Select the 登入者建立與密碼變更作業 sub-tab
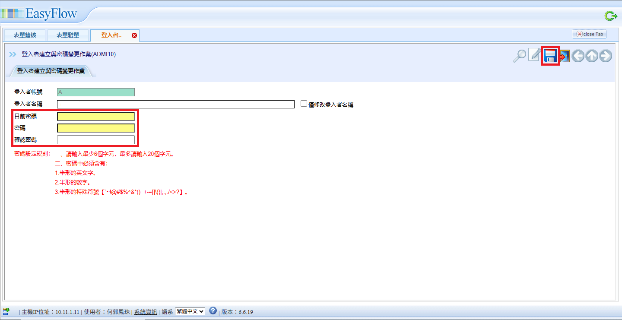 pos(51,71)
